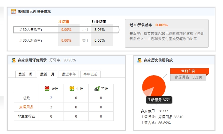The width and height of the screenshot is (223, 134).
Task: Switch to the 最近一周 tab
Action: [25, 74]
